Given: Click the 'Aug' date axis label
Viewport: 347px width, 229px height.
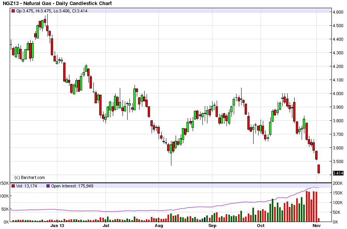Looking at the screenshot, I should [159, 226].
